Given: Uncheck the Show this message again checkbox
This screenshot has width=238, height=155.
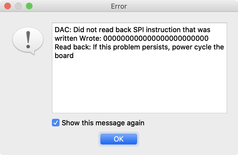Looking at the screenshot, I should pyautogui.click(x=56, y=123).
